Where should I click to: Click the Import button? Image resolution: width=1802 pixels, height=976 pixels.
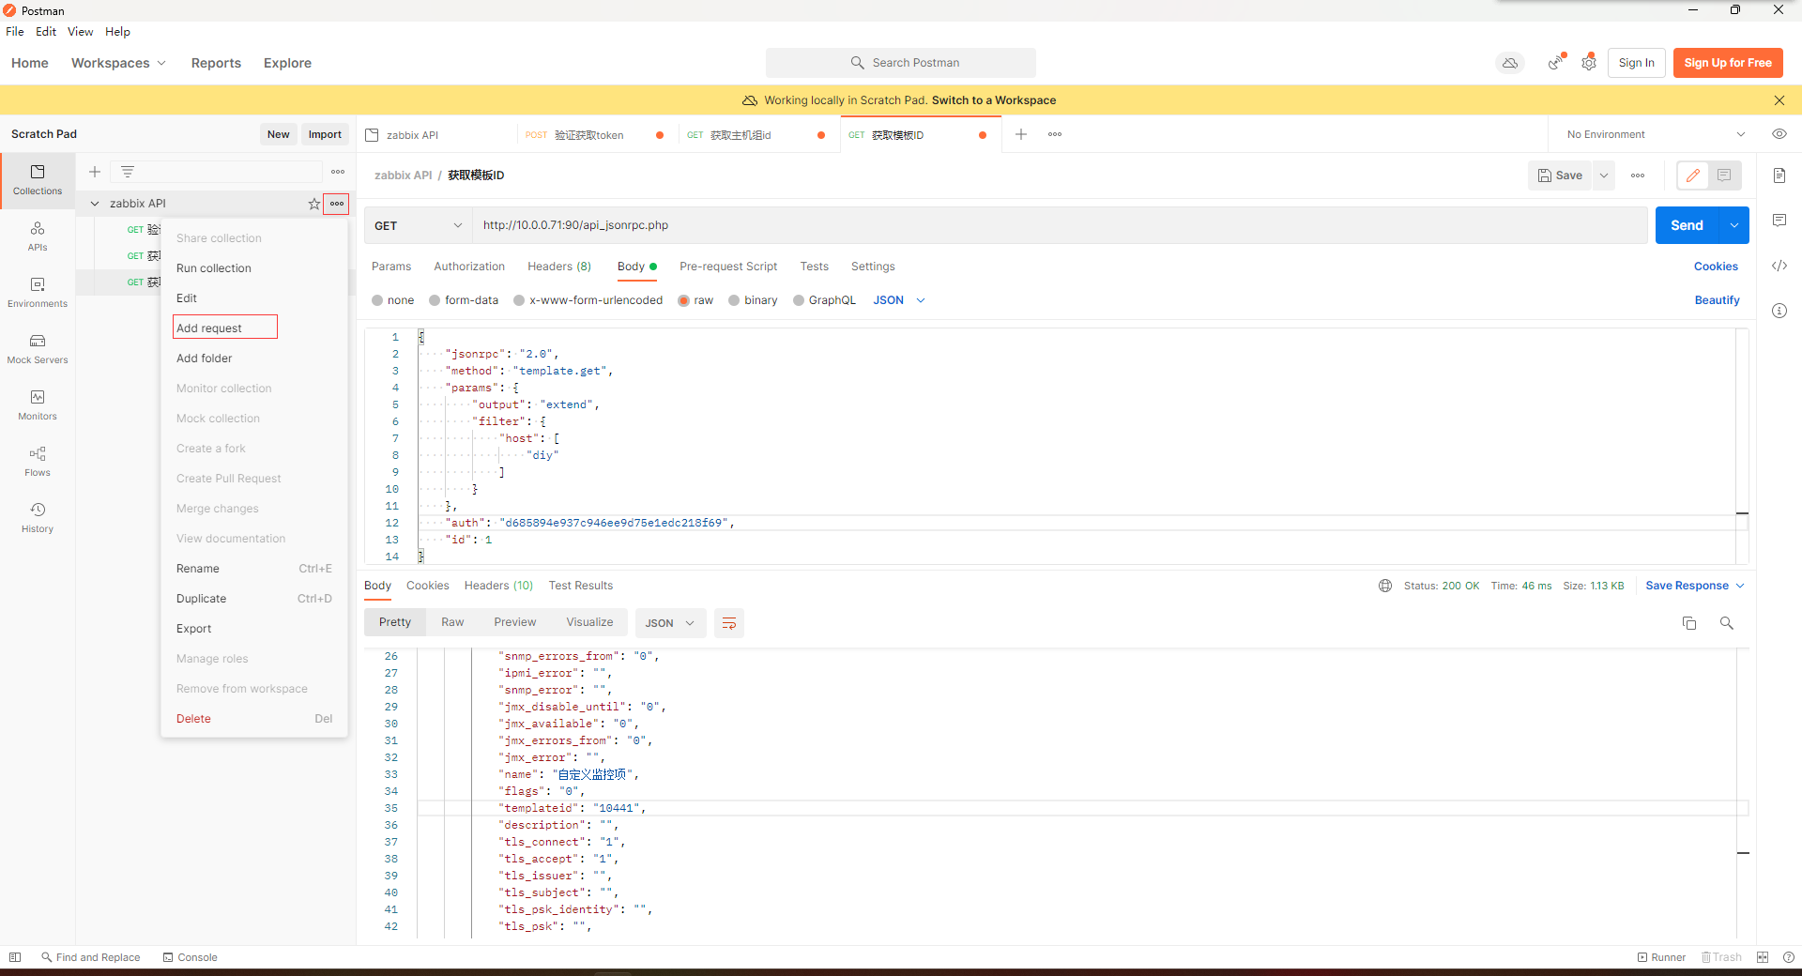pyautogui.click(x=325, y=134)
